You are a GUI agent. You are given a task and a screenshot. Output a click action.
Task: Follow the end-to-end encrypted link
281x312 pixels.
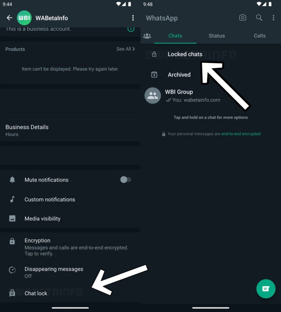(241, 134)
